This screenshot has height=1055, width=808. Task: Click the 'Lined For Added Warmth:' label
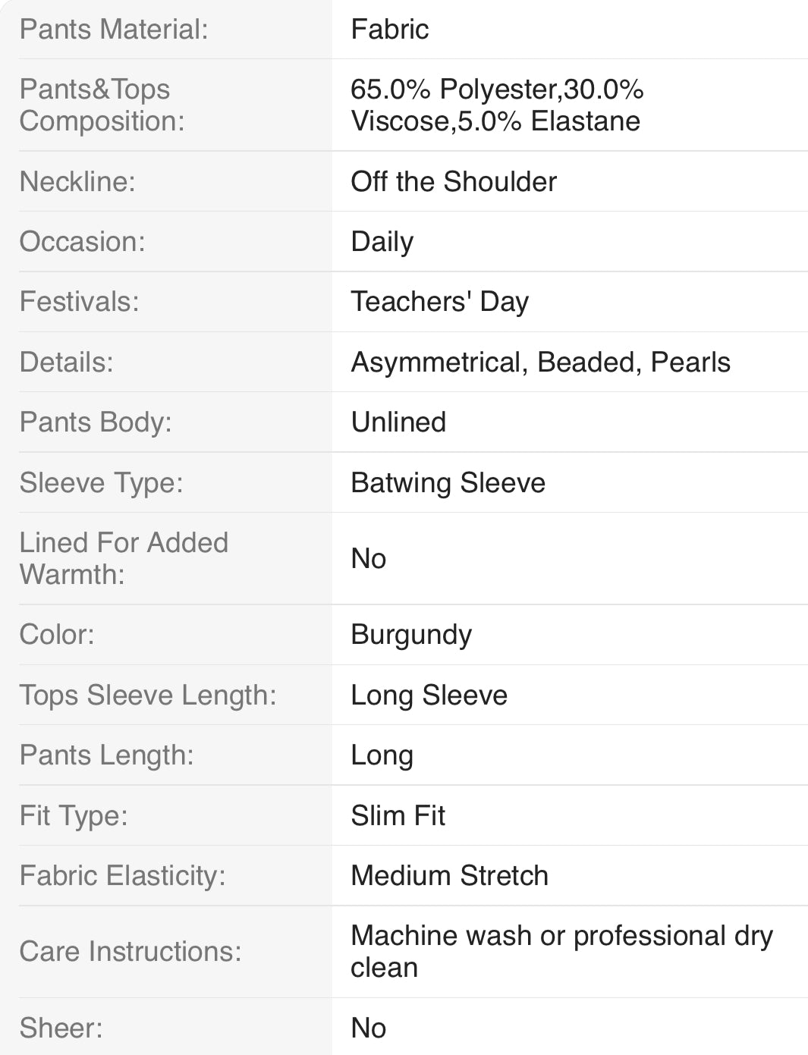124,558
